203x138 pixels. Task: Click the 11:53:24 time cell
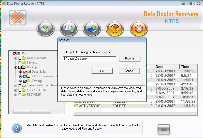[188, 106]
